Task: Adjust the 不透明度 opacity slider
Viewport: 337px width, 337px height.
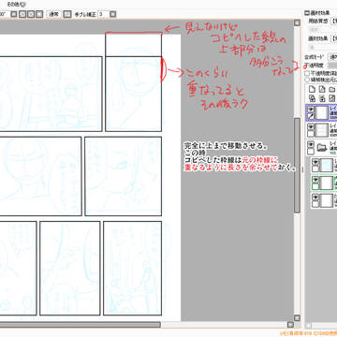Action: pyautogui.click(x=332, y=65)
